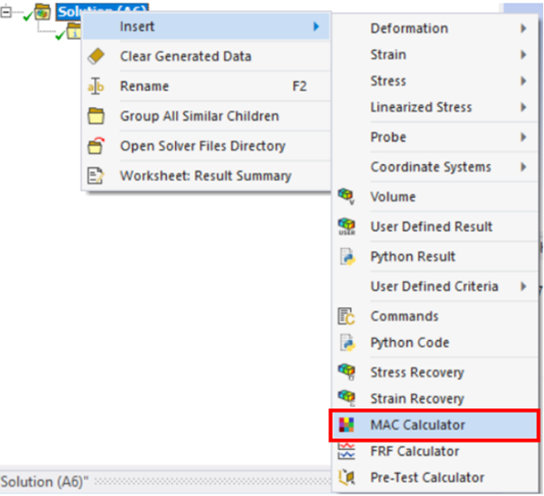Insert a Volume result
The height and width of the screenshot is (496, 544).
(x=435, y=197)
